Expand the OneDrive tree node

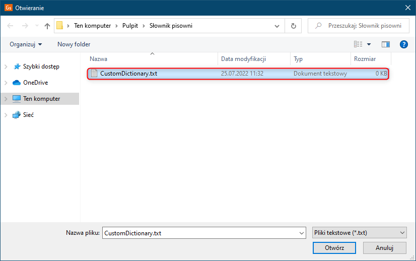pyautogui.click(x=6, y=83)
